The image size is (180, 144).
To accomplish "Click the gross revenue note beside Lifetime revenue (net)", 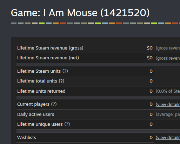I will 168,58.
